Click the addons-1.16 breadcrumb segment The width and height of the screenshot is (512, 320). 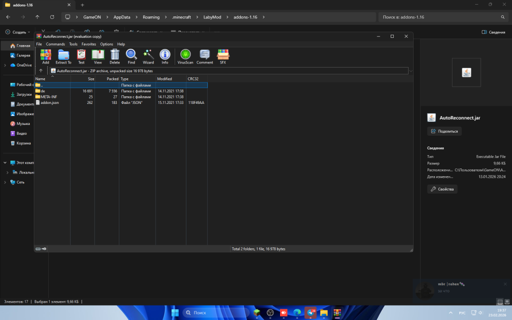click(x=245, y=17)
